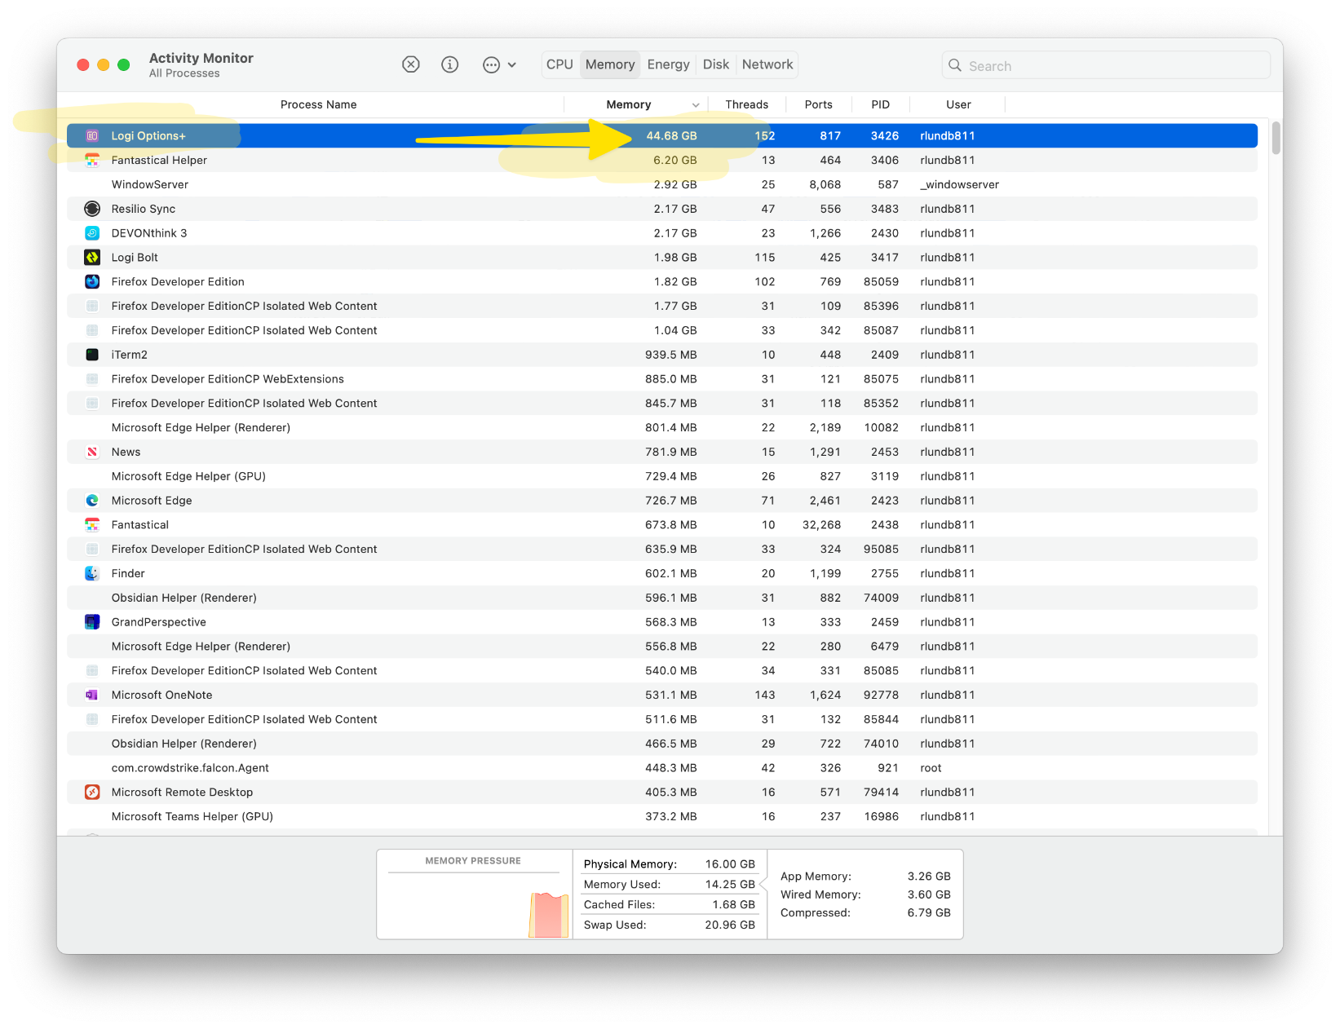Click the Cached Files 1.68 GB value
The image size is (1340, 1029).
tap(733, 905)
